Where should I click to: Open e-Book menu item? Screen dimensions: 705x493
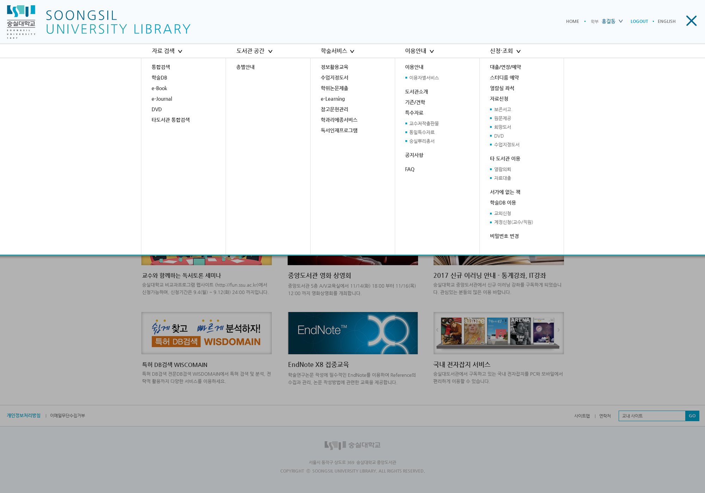[159, 88]
